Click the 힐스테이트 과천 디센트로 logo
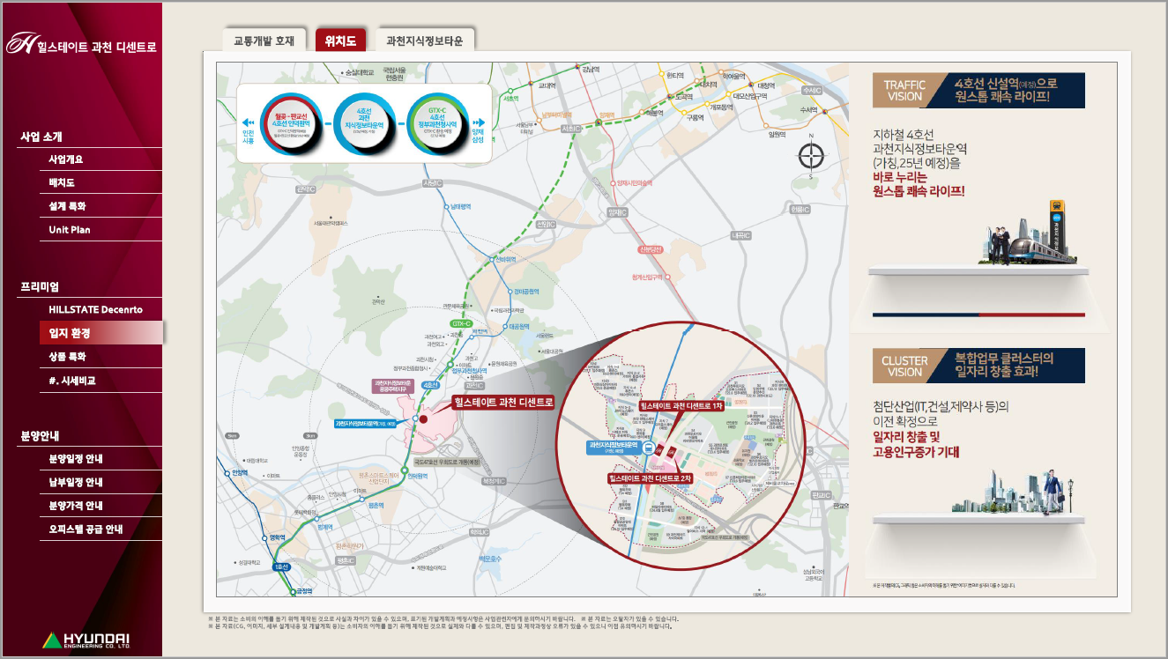 point(81,44)
